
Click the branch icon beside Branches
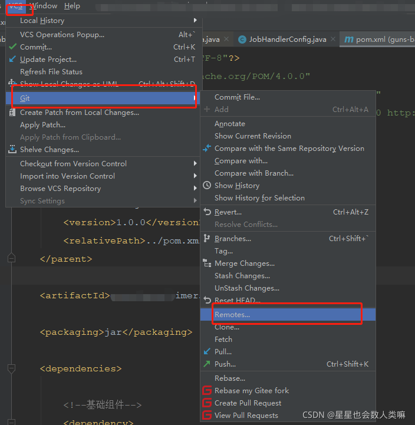[207, 238]
